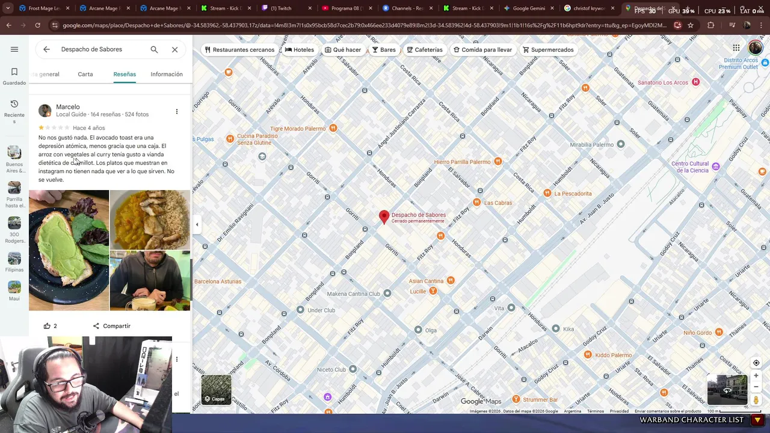Click Enviar comentarios sobre el producto
Screen dimensions: 770x433
[668, 411]
